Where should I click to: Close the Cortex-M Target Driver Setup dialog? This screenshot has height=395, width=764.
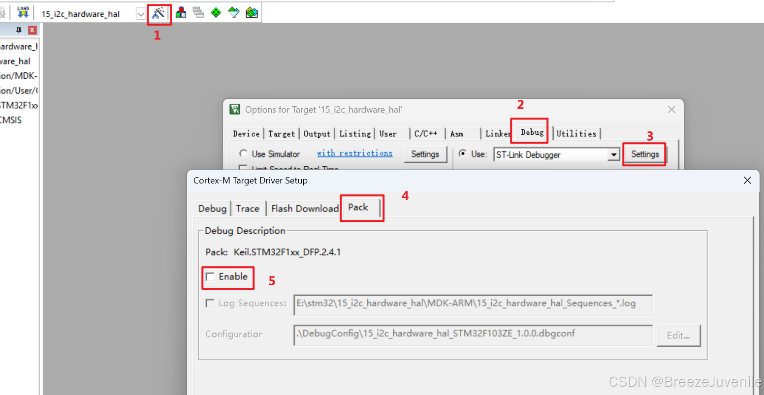(x=747, y=181)
